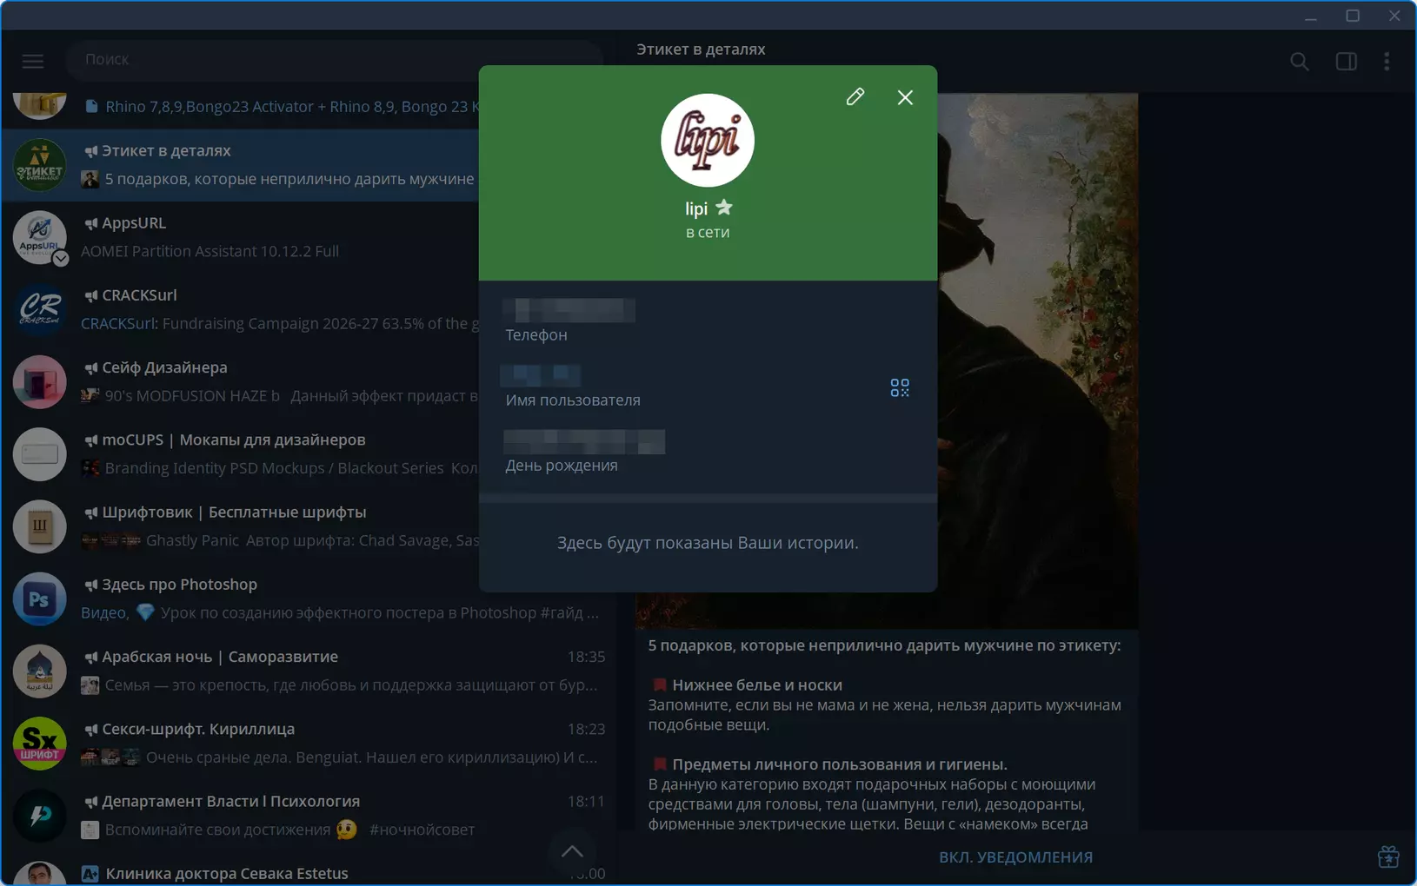The width and height of the screenshot is (1417, 886).
Task: Open Здесь про Photoshop chat
Action: click(x=309, y=598)
